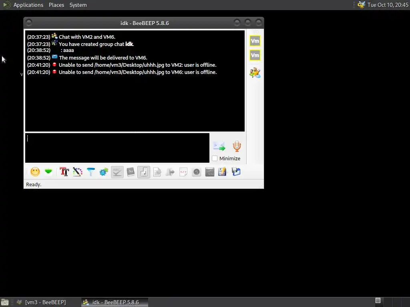The image size is (410, 307).
Task: Toggle the dictionary word completer book icon
Action: 131,172
